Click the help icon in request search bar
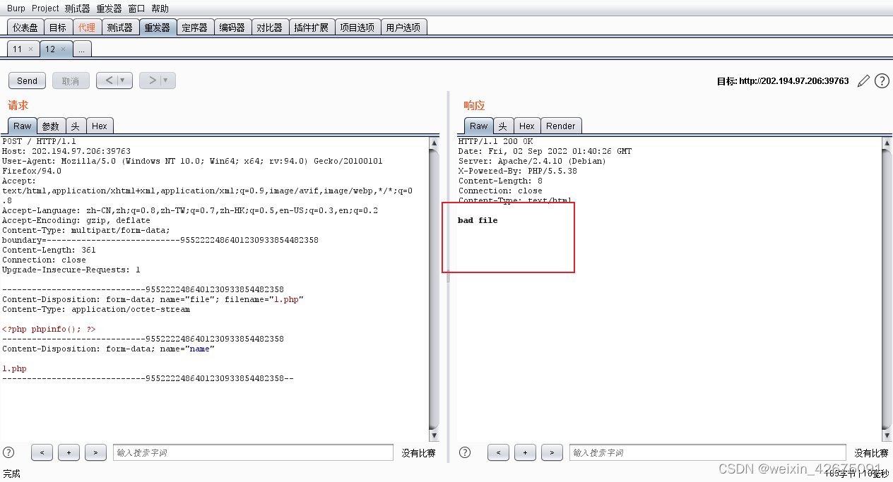The width and height of the screenshot is (893, 482). pos(8,452)
